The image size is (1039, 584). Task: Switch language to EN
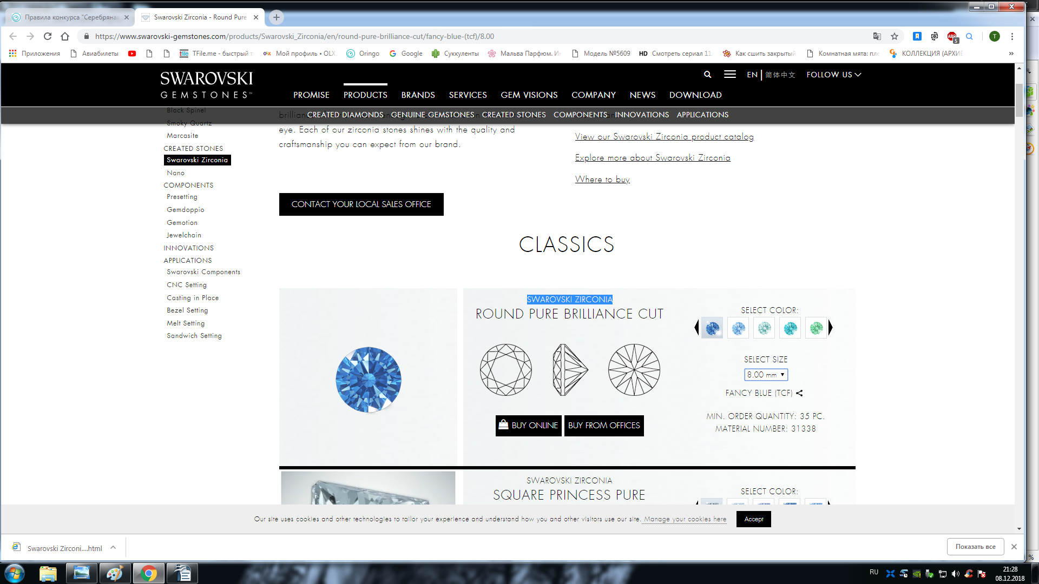752,75
